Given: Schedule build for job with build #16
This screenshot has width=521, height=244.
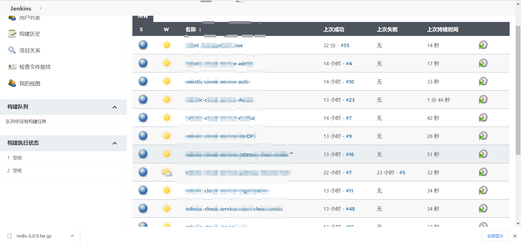Looking at the screenshot, I should pyautogui.click(x=483, y=154).
